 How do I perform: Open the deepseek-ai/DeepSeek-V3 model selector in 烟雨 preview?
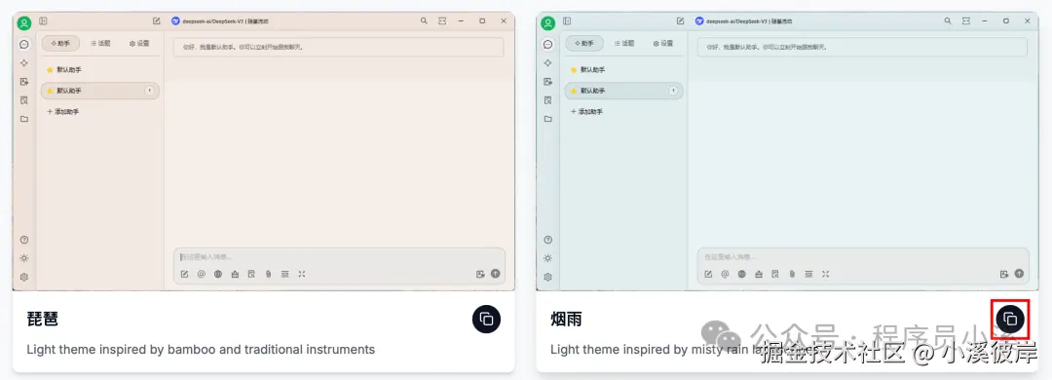(x=744, y=21)
